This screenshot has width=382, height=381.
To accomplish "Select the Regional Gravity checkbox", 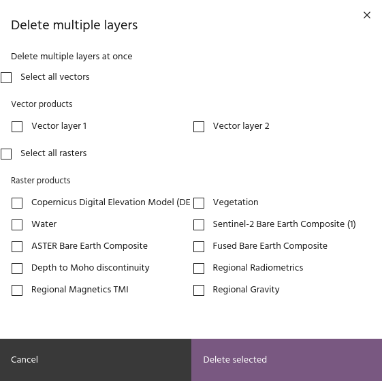I will (199, 290).
